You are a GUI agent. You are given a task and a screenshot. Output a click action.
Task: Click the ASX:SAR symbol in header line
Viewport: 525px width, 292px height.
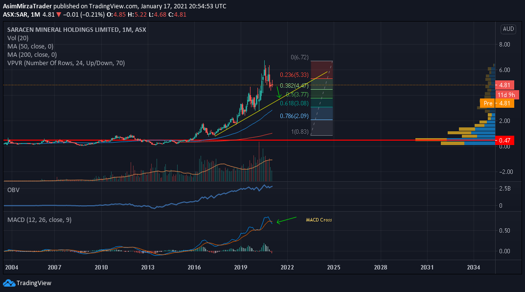click(15, 14)
